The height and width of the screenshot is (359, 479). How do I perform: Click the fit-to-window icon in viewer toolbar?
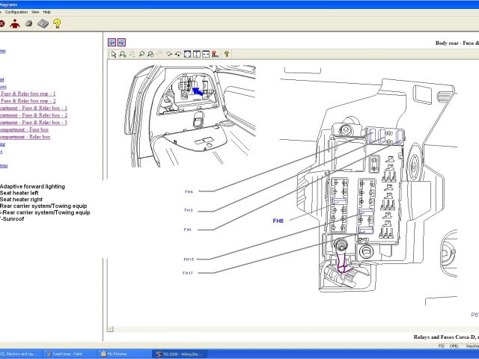pyautogui.click(x=188, y=54)
